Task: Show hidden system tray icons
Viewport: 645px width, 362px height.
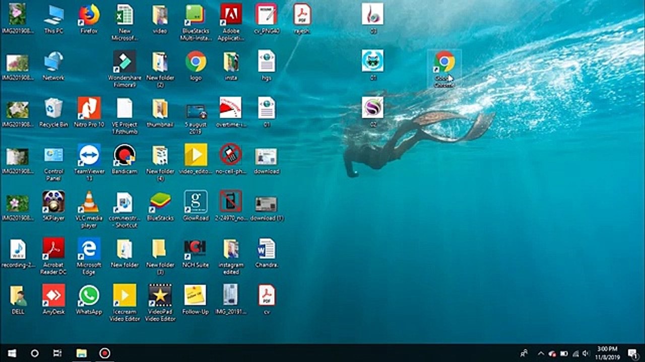Action: [541, 353]
